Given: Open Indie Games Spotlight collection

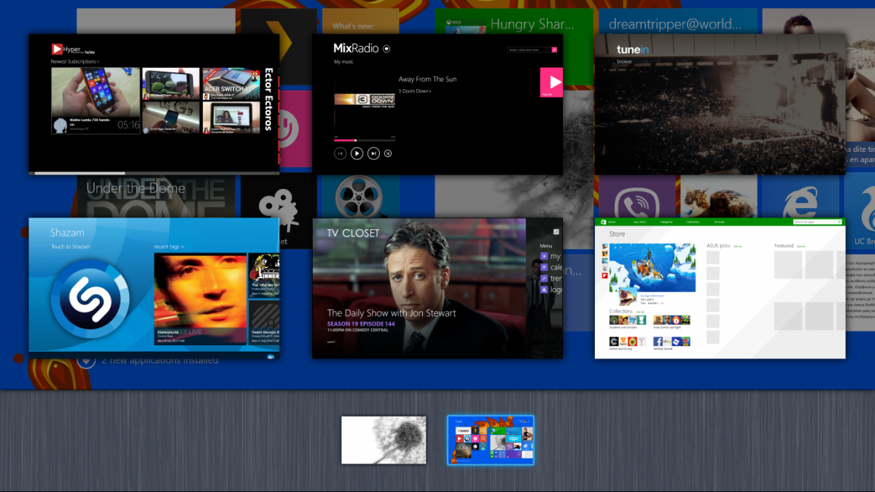Looking at the screenshot, I should [x=672, y=320].
